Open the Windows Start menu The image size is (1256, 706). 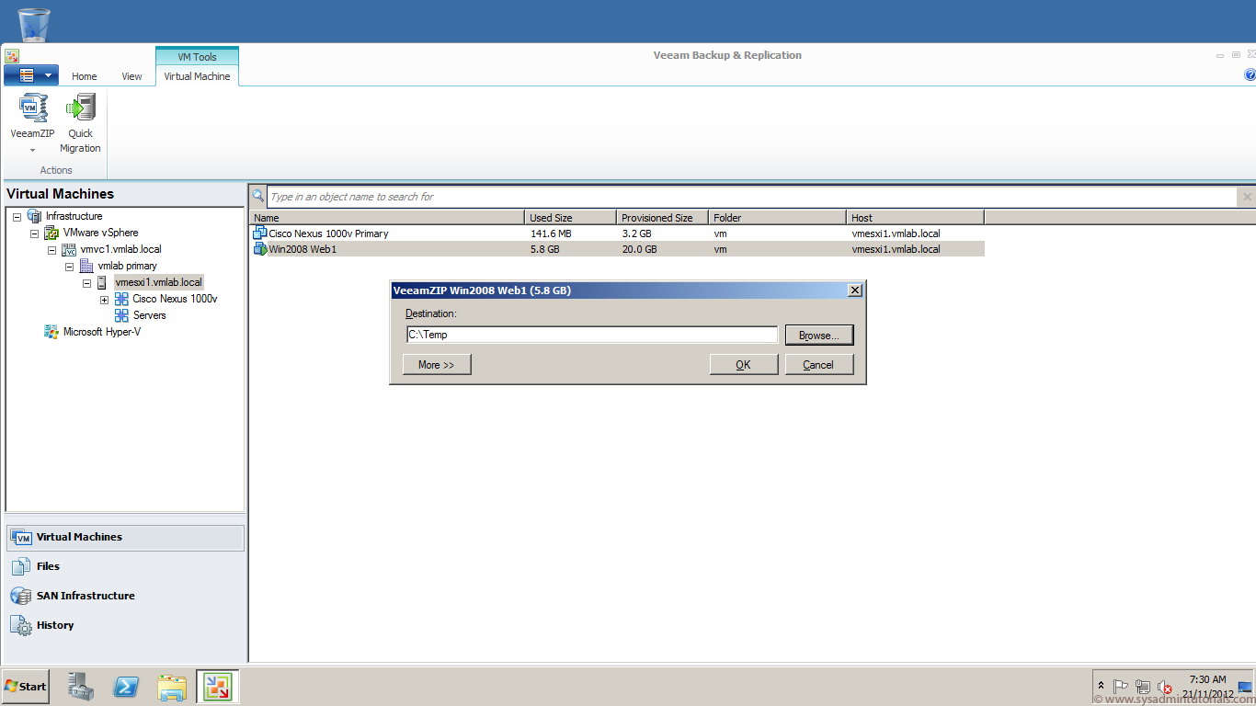[x=26, y=687]
